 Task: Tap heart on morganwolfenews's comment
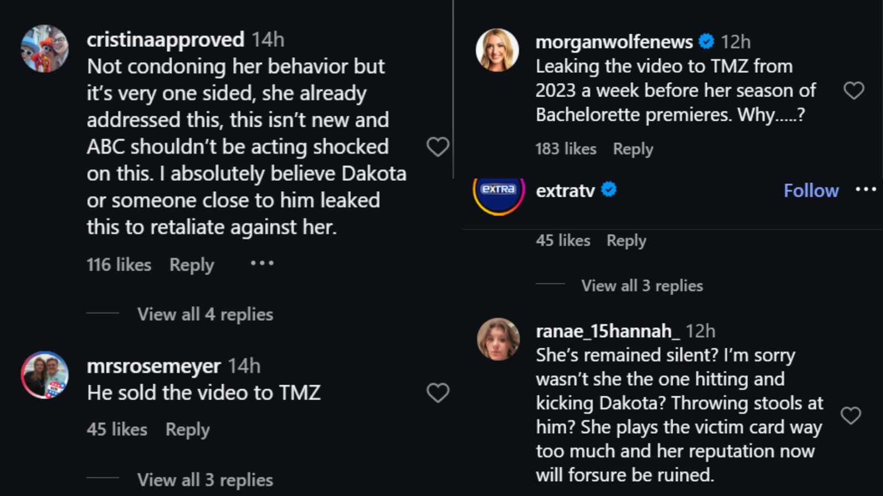[854, 90]
